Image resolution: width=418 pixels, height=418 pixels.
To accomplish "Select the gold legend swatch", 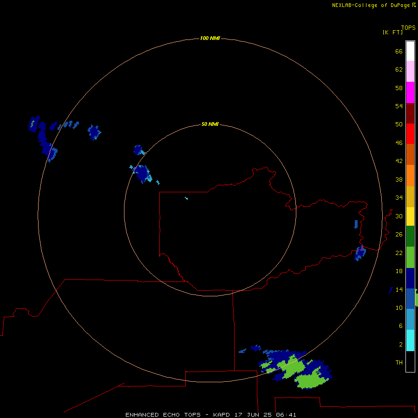I will [x=410, y=196].
